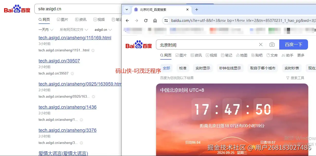Open the 更多 menu in front window
Viewport: 316px width, 156px height.
coord(301,55)
